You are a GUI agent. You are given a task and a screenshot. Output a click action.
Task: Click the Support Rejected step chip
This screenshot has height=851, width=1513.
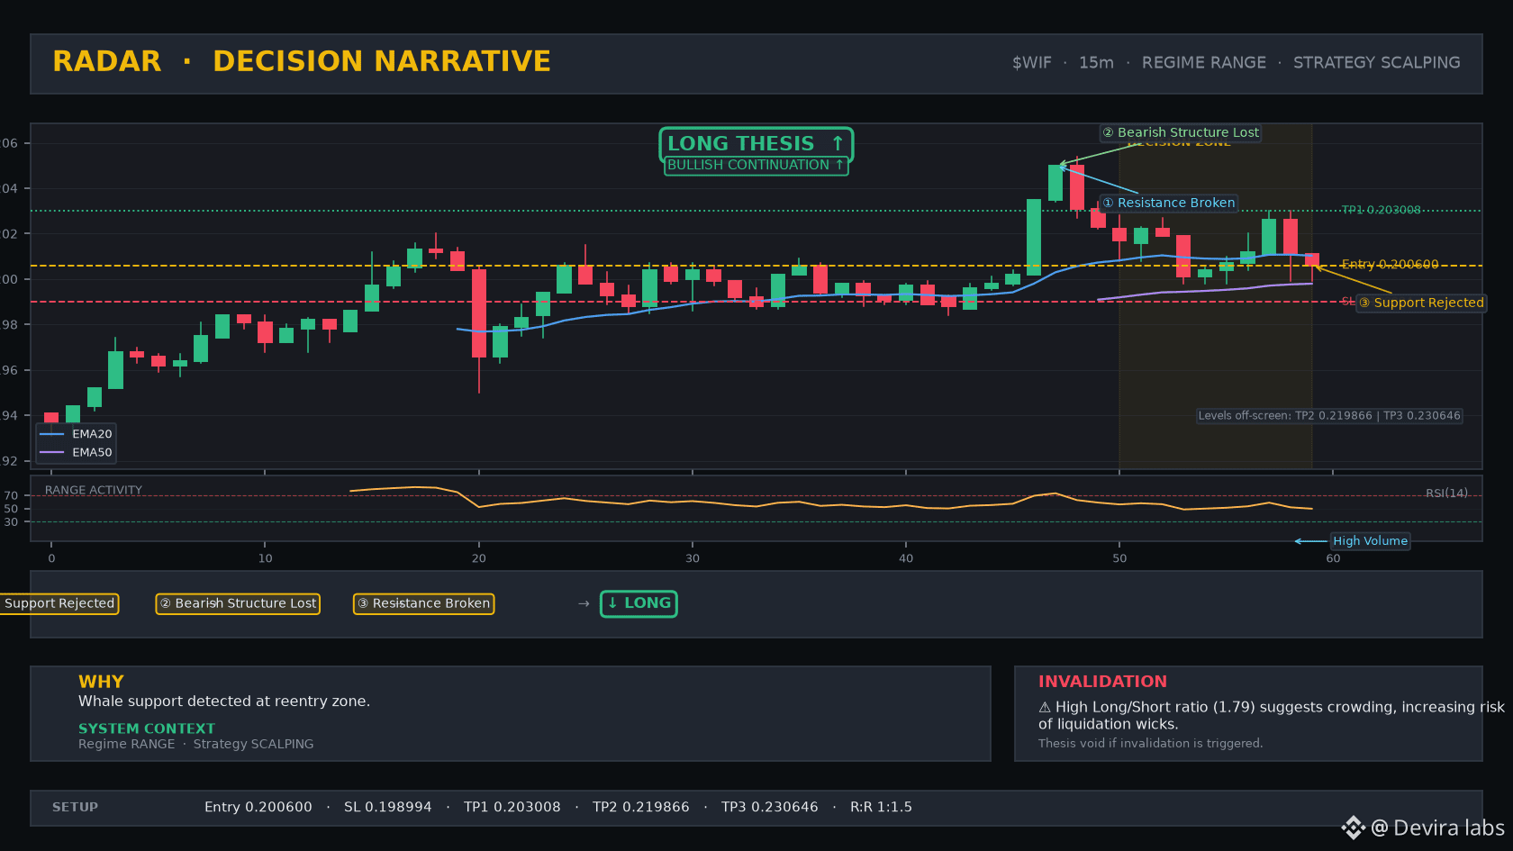coord(59,603)
